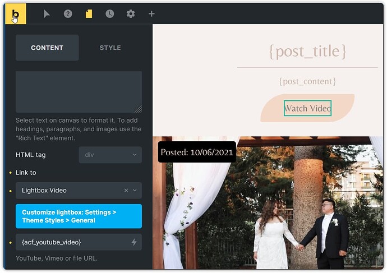Select the pointer arrow tool icon

47,14
